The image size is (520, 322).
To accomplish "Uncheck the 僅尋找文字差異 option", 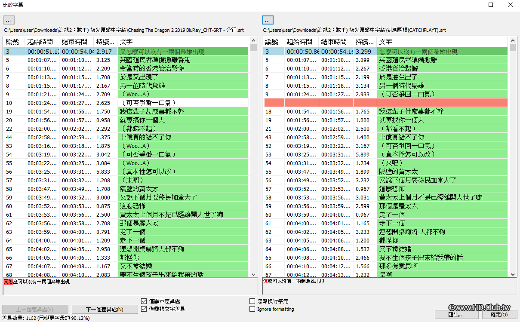I will (145, 309).
